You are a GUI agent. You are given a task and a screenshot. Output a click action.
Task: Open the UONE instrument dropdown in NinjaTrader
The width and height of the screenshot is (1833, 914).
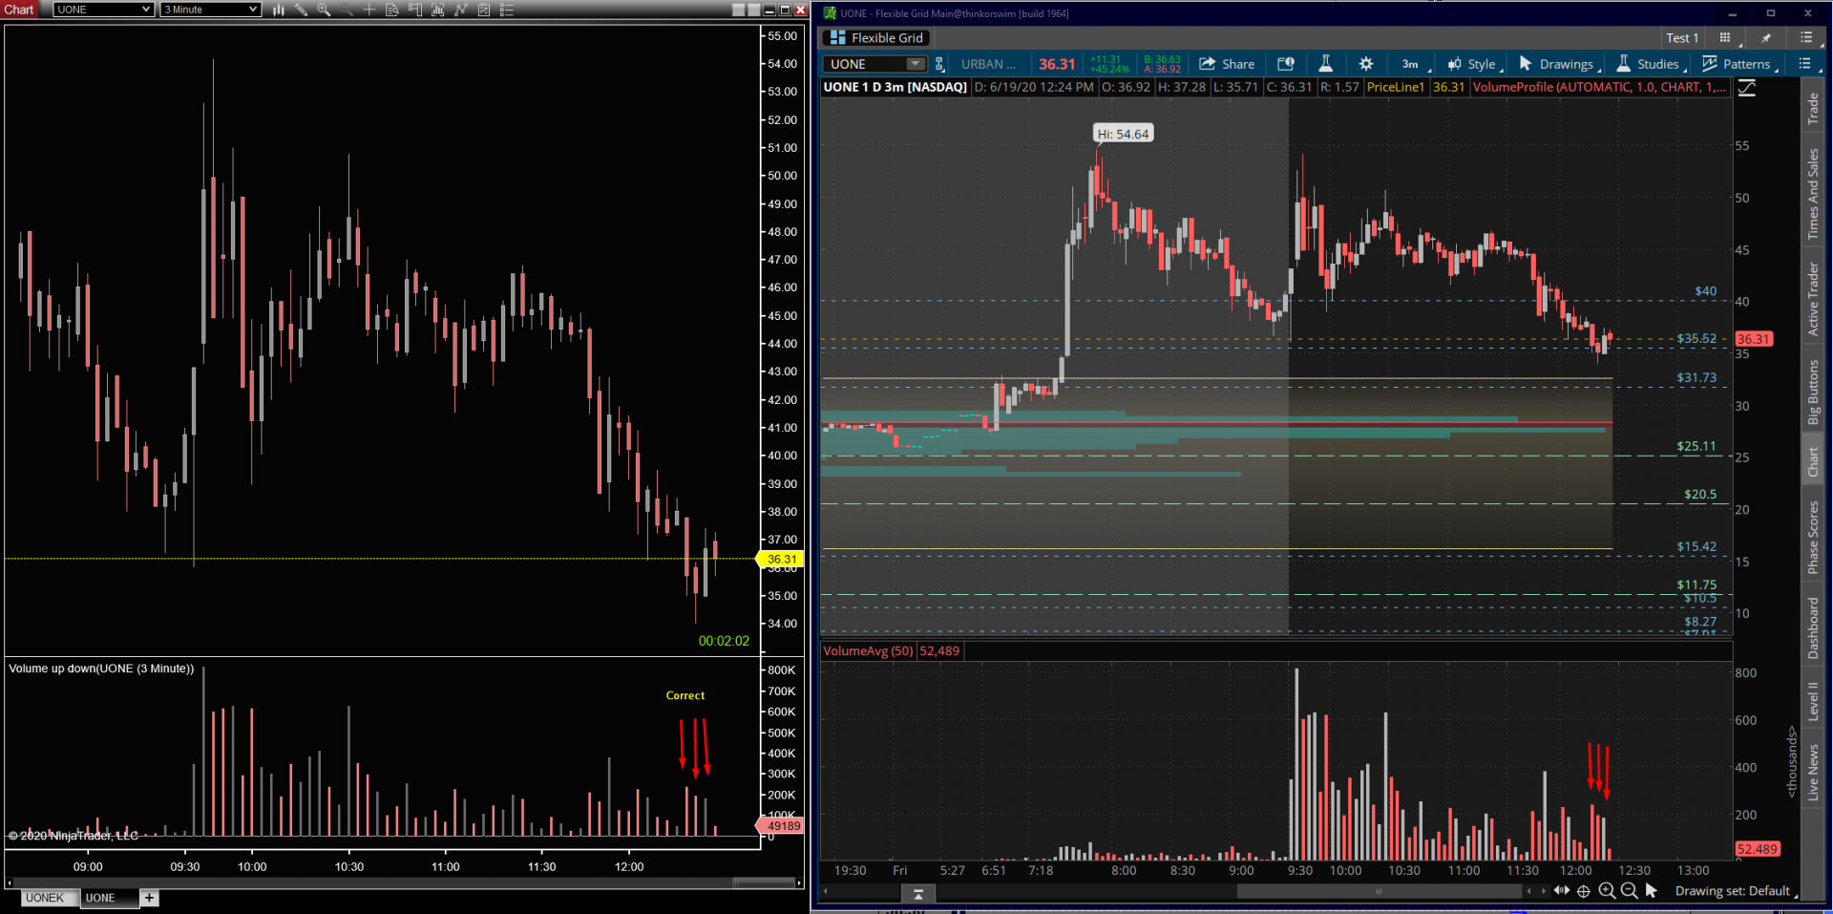104,10
